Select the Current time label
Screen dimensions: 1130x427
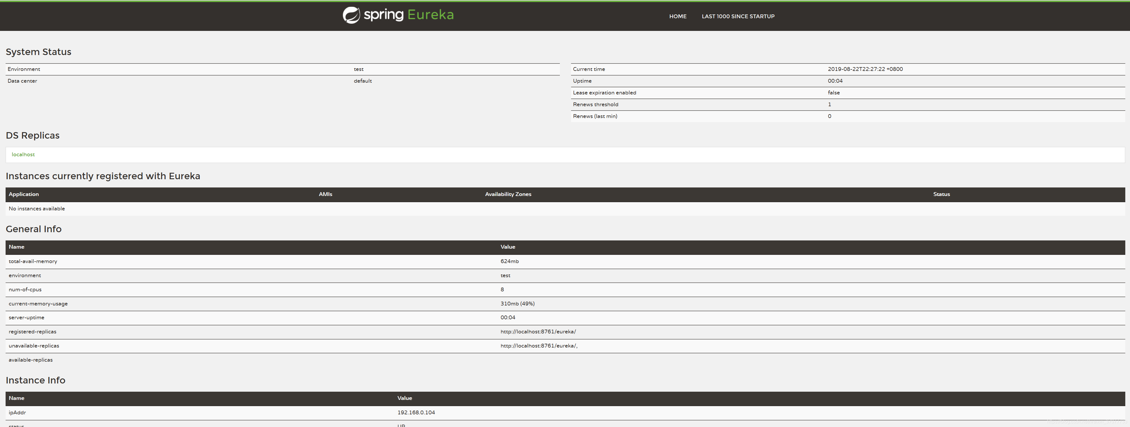pyautogui.click(x=589, y=69)
